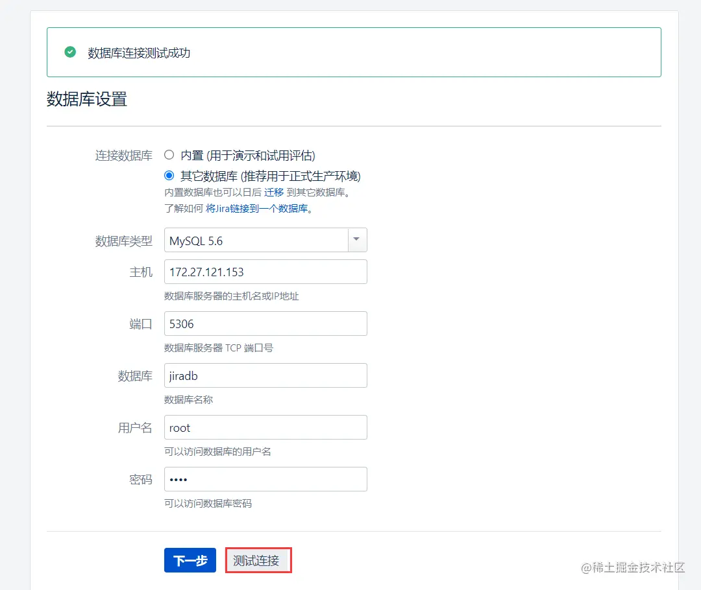Click the 测试连接 test connection button

tap(258, 560)
